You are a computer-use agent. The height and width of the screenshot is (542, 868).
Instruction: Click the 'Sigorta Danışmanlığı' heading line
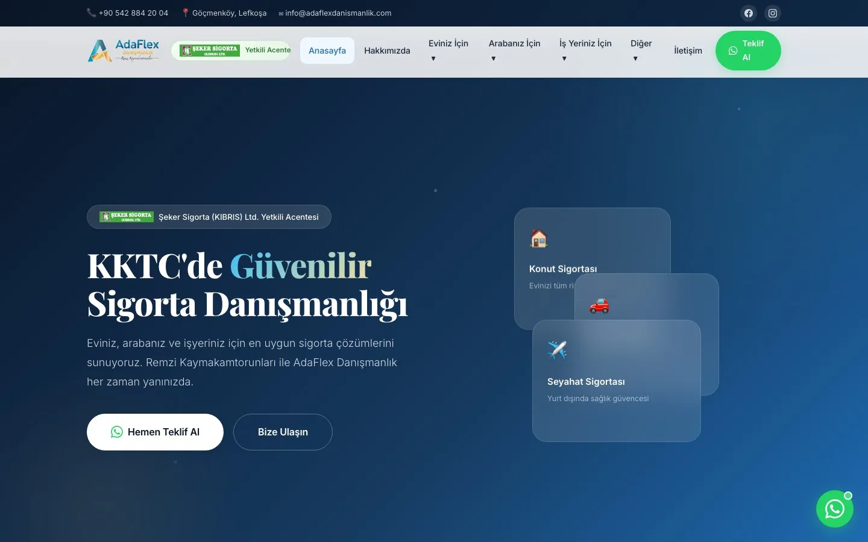247,304
